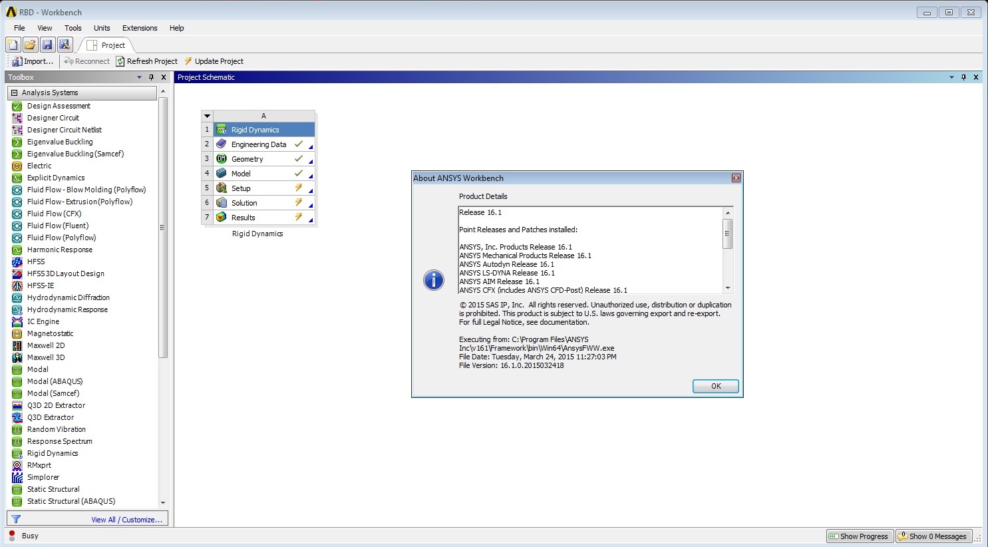The width and height of the screenshot is (988, 547).
Task: Click the Electric analysis icon
Action: click(17, 166)
